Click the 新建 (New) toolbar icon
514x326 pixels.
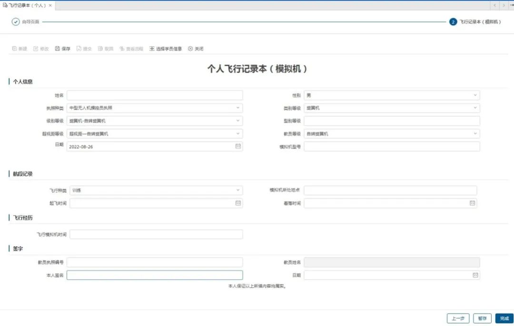tap(20, 48)
